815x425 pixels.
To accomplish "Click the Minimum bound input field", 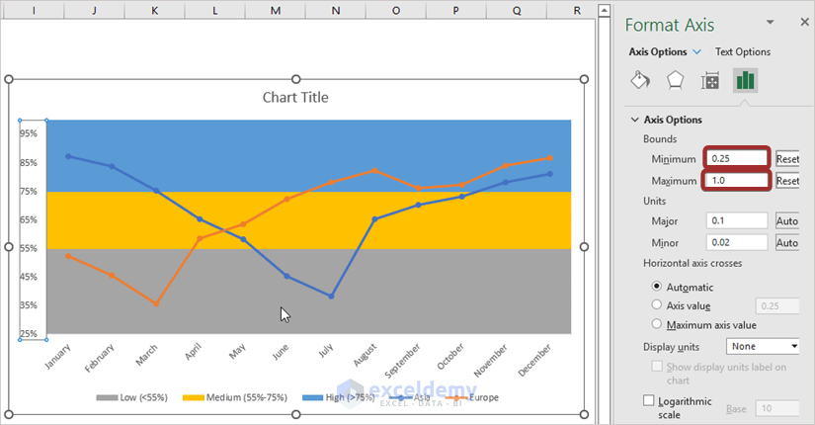I will click(x=737, y=159).
